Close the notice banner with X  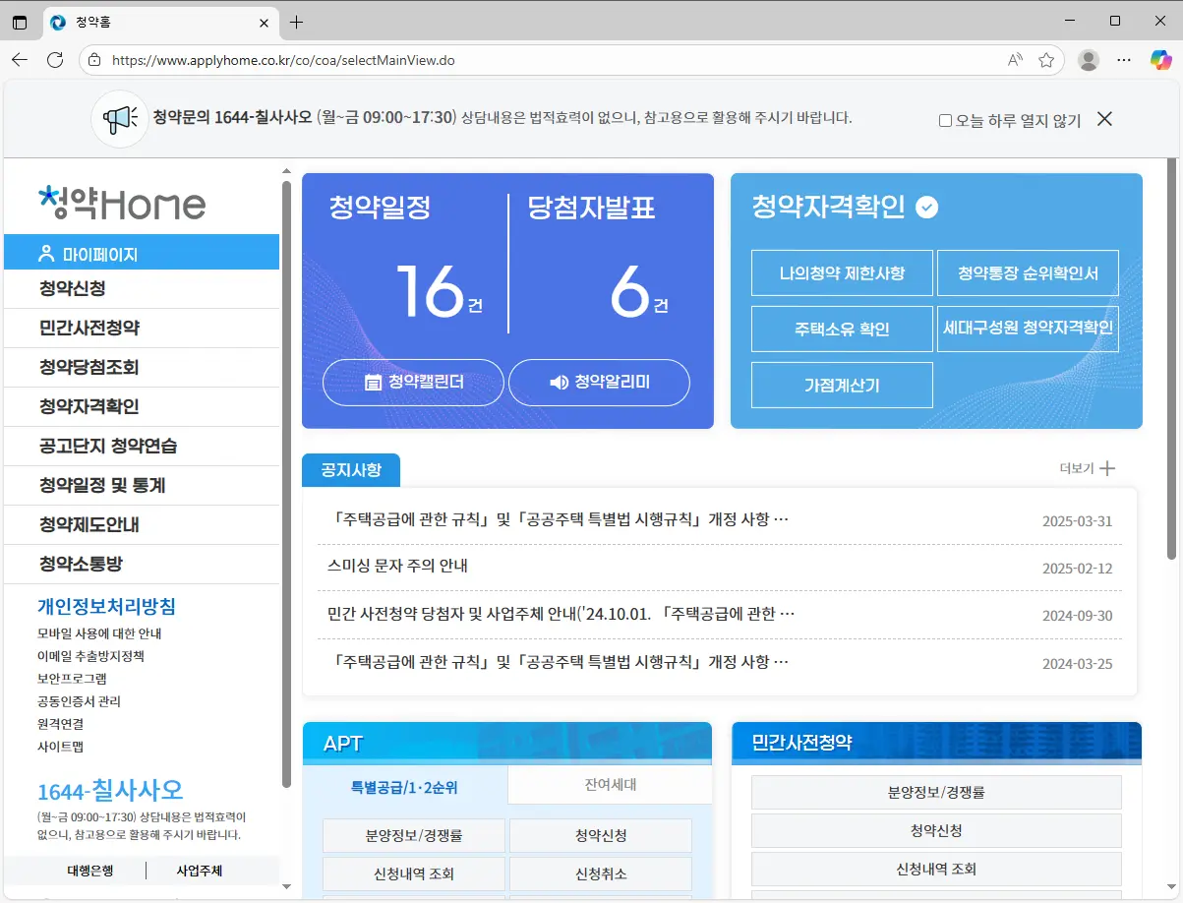pos(1104,119)
